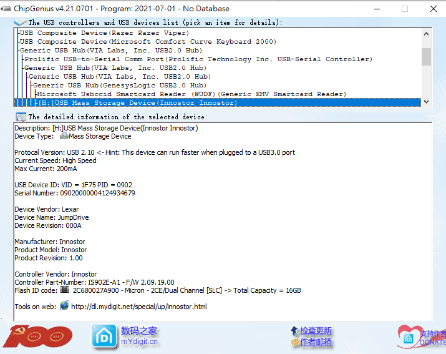Screen dimensions: 446x354
Task: Click the check update arrow icon
Action: click(294, 331)
